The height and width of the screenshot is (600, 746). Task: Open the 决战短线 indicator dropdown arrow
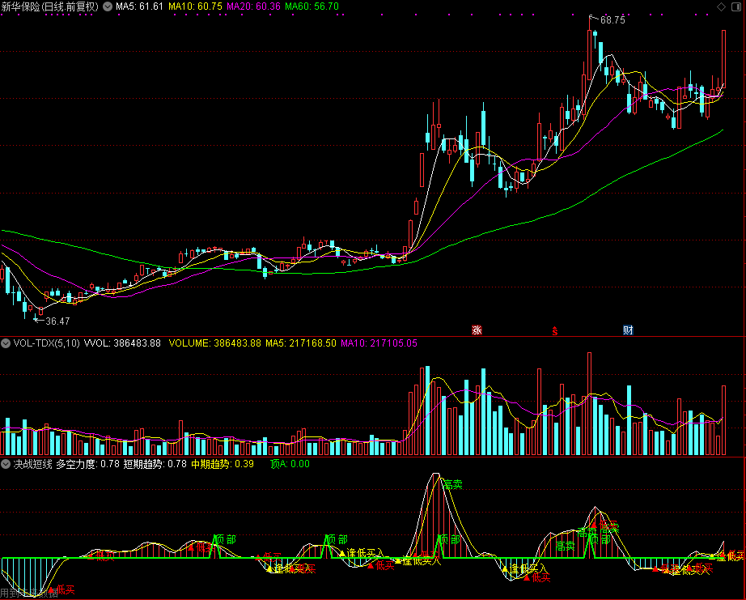click(x=6, y=464)
